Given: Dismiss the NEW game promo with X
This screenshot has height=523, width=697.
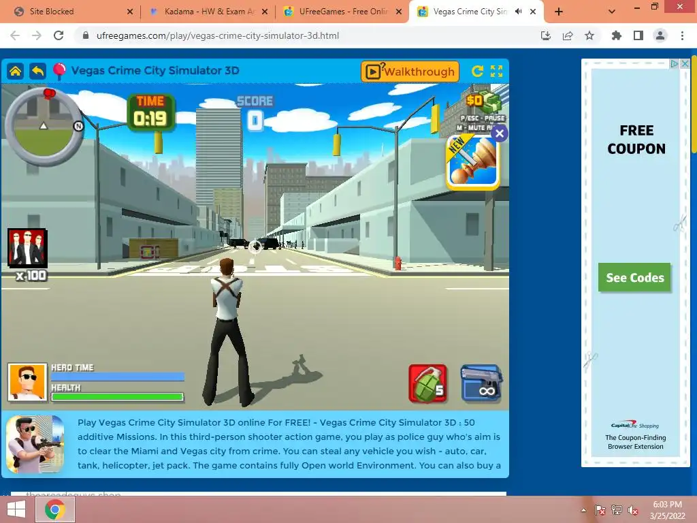Looking at the screenshot, I should click(x=499, y=133).
